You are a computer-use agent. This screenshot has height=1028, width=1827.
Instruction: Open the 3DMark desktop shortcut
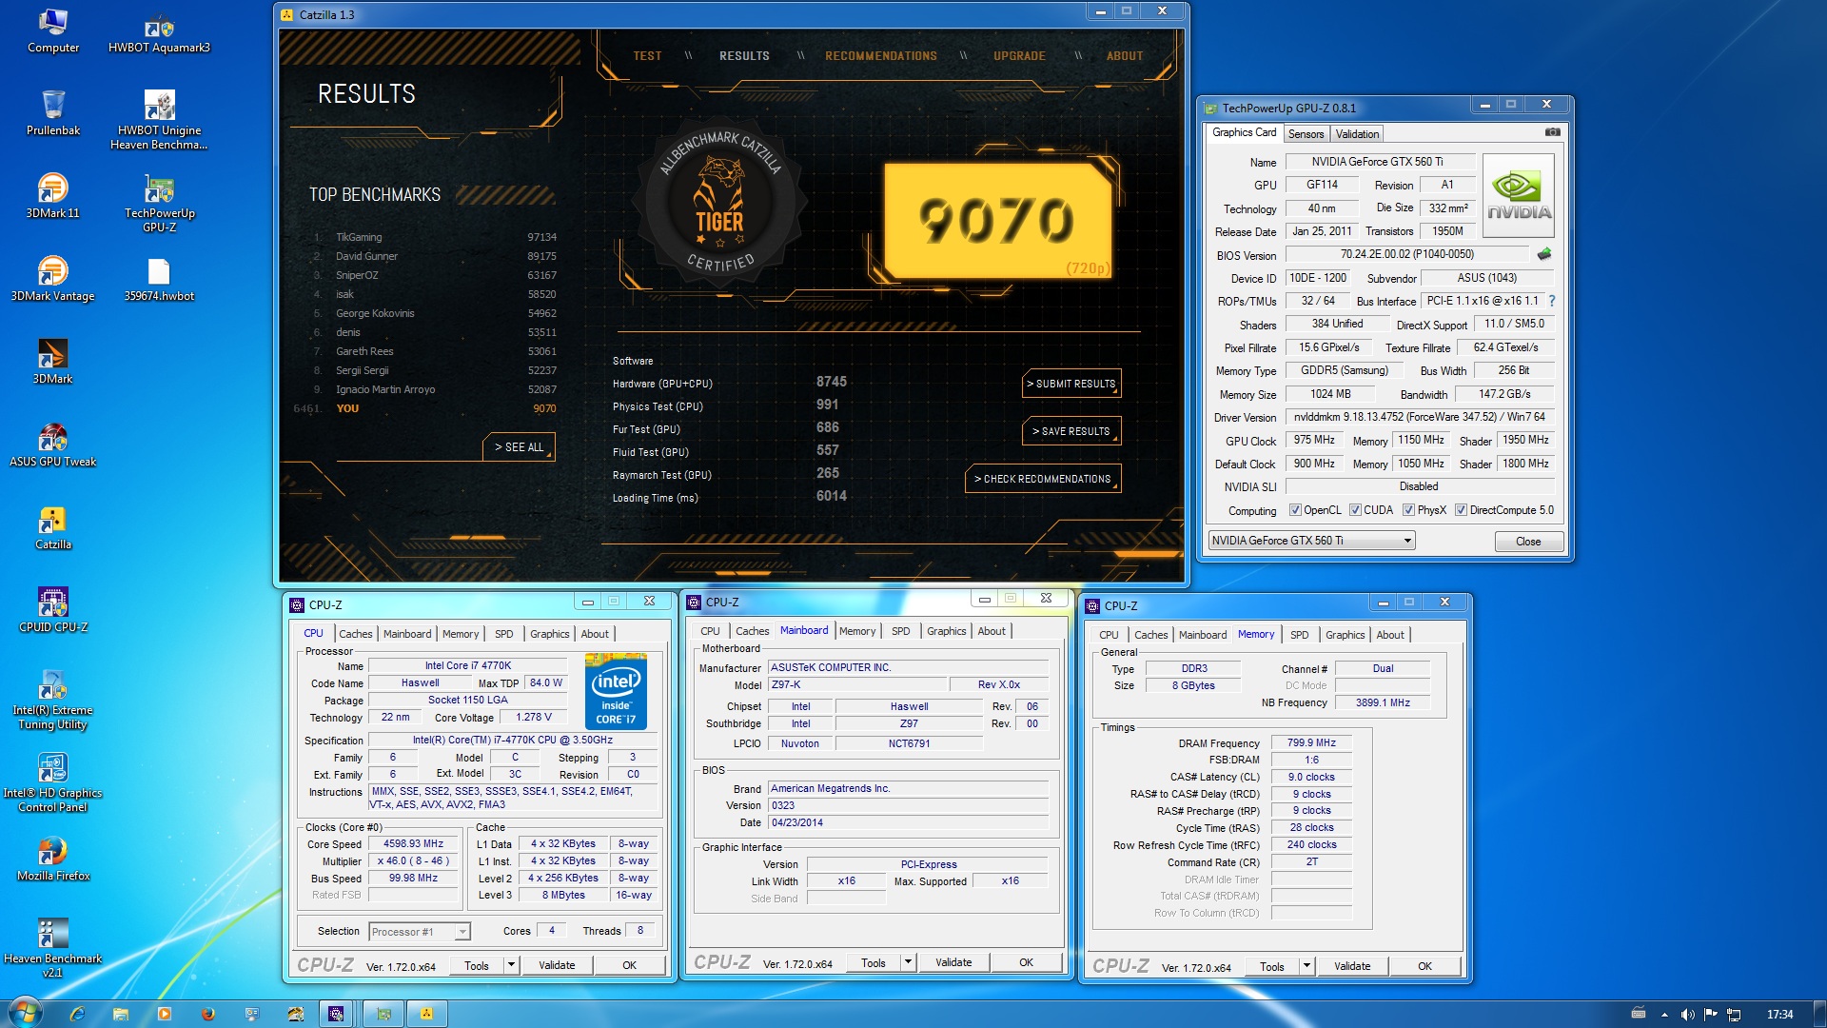point(53,362)
